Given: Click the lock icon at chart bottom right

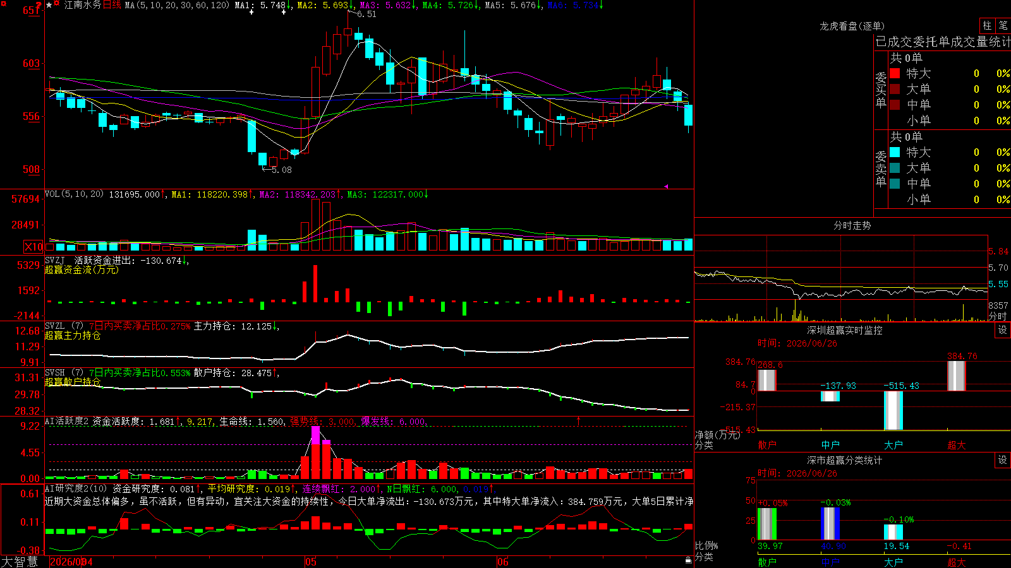Looking at the screenshot, I should point(688,560).
